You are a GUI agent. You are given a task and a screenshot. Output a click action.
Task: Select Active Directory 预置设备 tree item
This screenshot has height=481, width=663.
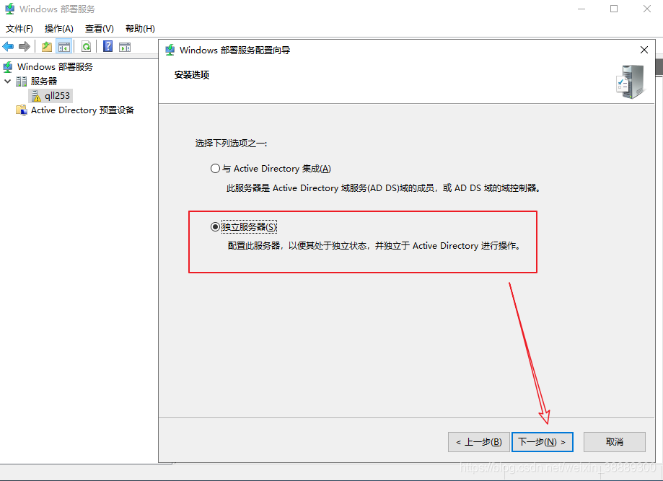pos(82,110)
